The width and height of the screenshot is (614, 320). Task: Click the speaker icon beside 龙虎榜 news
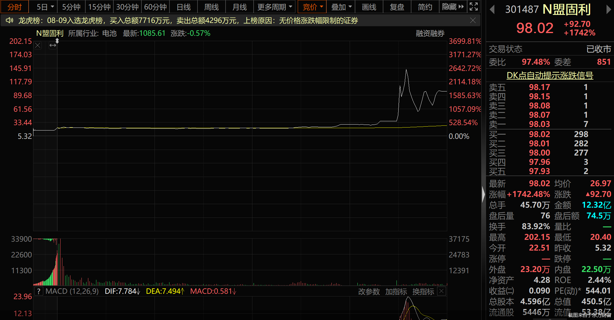pos(10,20)
